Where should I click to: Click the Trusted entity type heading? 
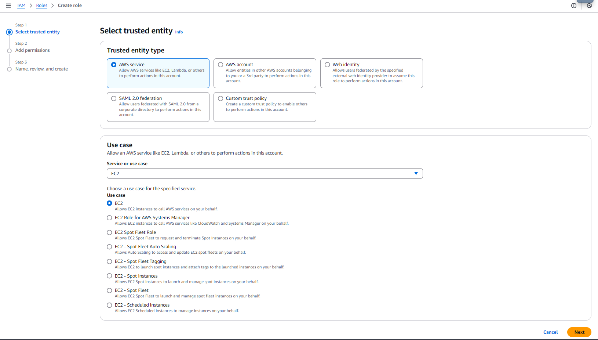click(136, 50)
